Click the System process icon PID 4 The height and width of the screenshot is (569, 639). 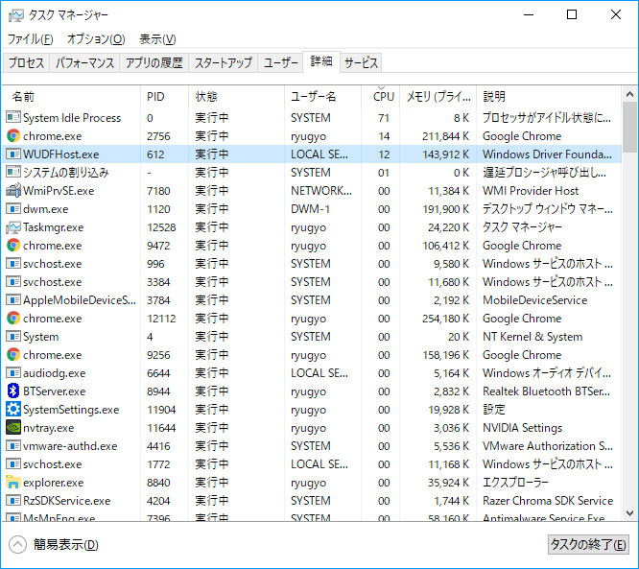(x=13, y=336)
